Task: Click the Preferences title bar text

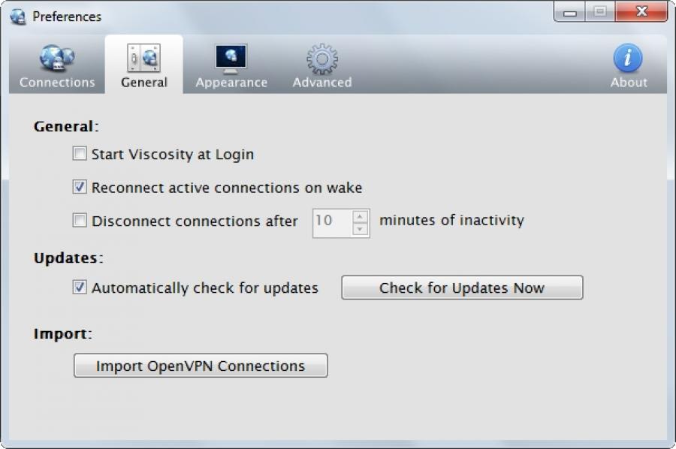Action: click(x=67, y=17)
